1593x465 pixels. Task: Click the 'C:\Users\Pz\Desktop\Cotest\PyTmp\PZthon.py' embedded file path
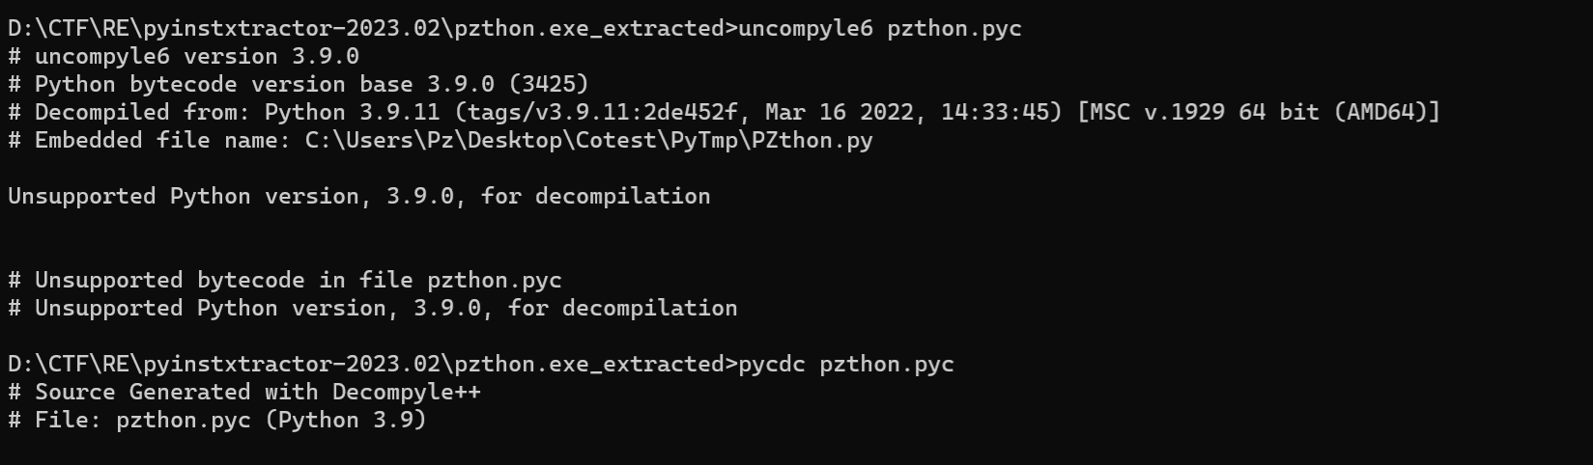[588, 141]
